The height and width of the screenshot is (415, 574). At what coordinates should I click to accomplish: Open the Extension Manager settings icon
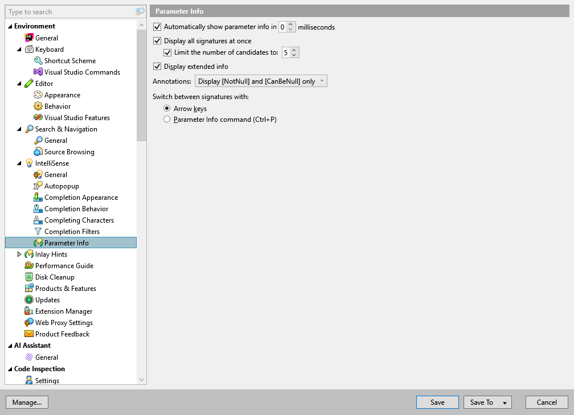click(x=30, y=311)
